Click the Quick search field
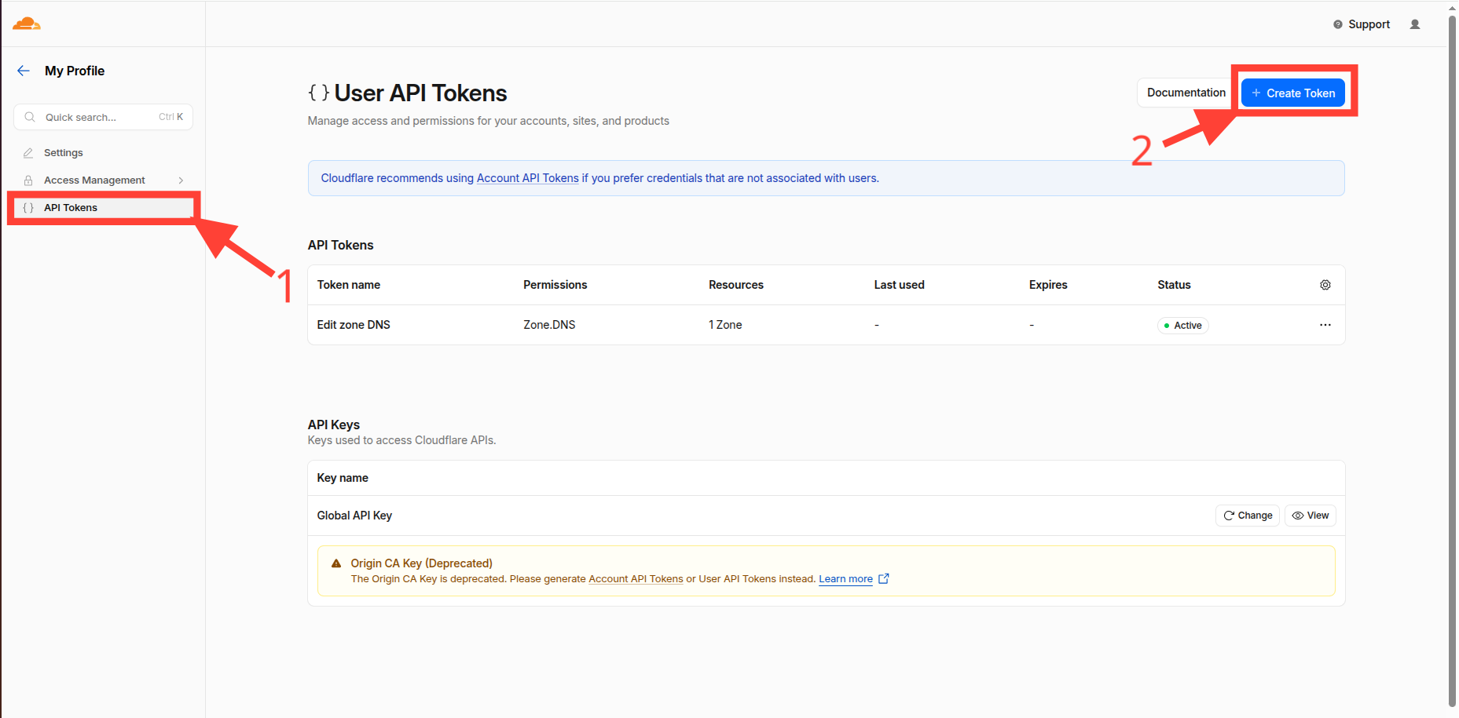Screen dimensions: 1459x718 click(x=103, y=117)
